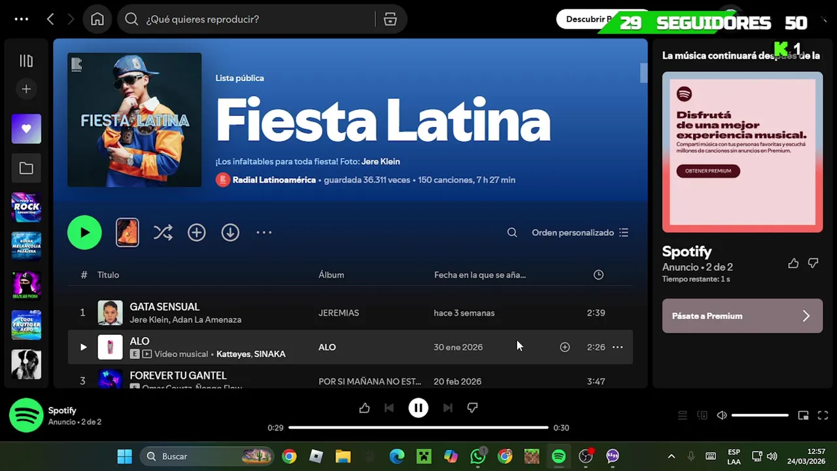Open Rock playlist thumbnail in sidebar

tap(26, 207)
